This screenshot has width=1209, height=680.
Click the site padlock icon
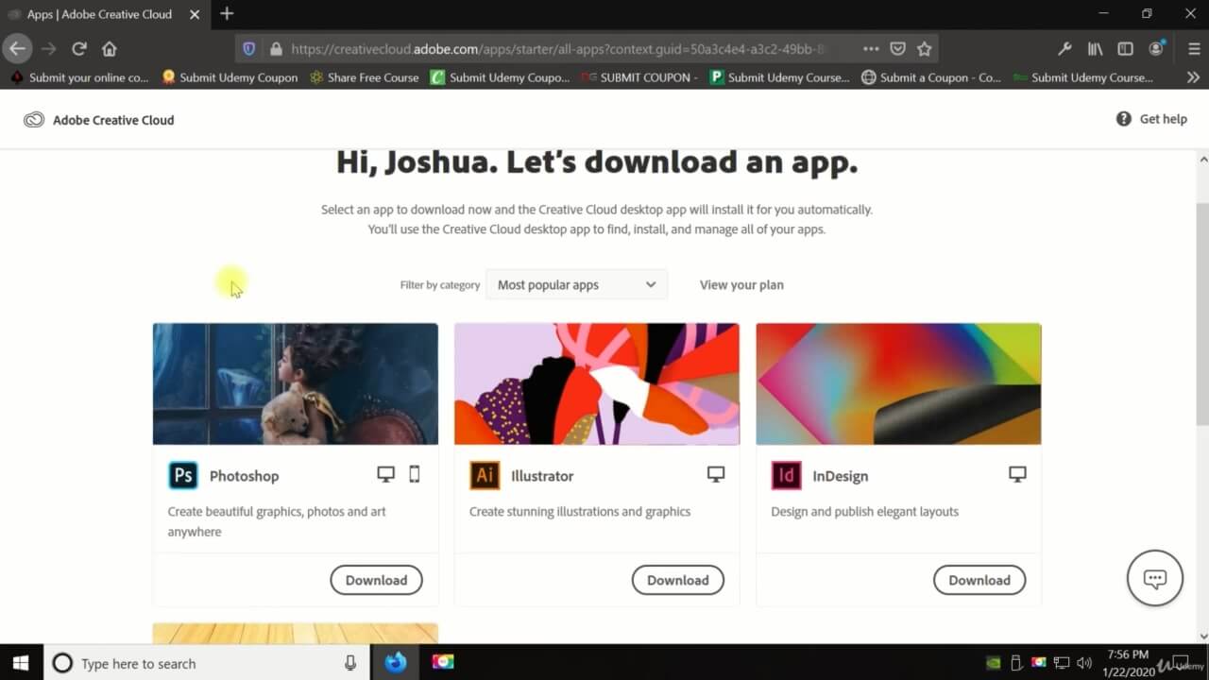coord(276,48)
